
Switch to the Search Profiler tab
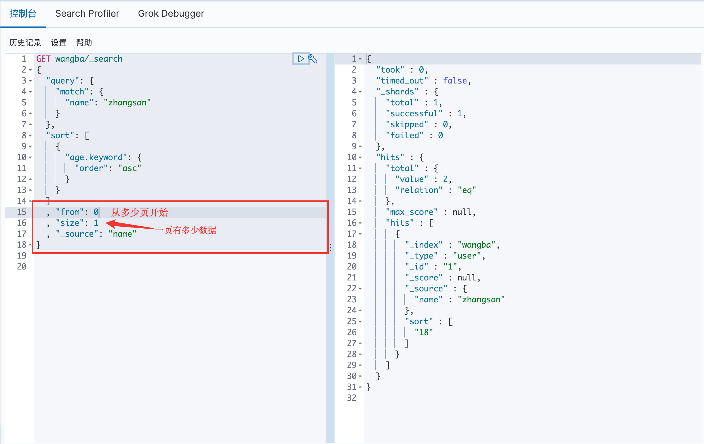(87, 14)
